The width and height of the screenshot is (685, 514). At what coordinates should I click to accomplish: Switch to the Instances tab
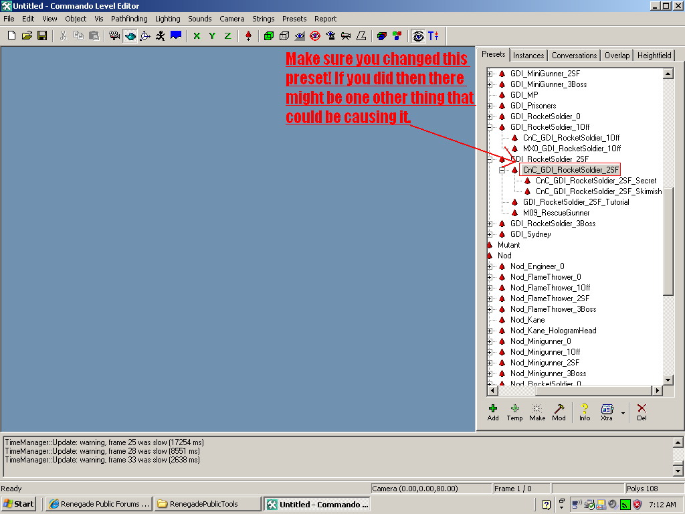528,56
